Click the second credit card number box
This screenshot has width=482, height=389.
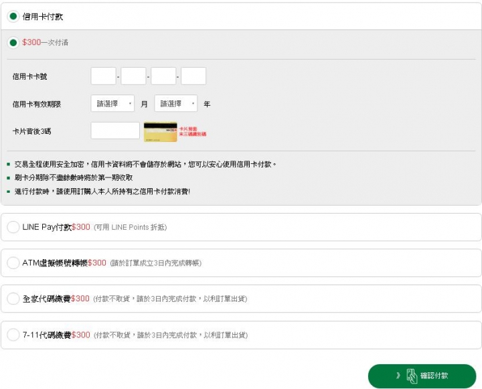tap(133, 76)
